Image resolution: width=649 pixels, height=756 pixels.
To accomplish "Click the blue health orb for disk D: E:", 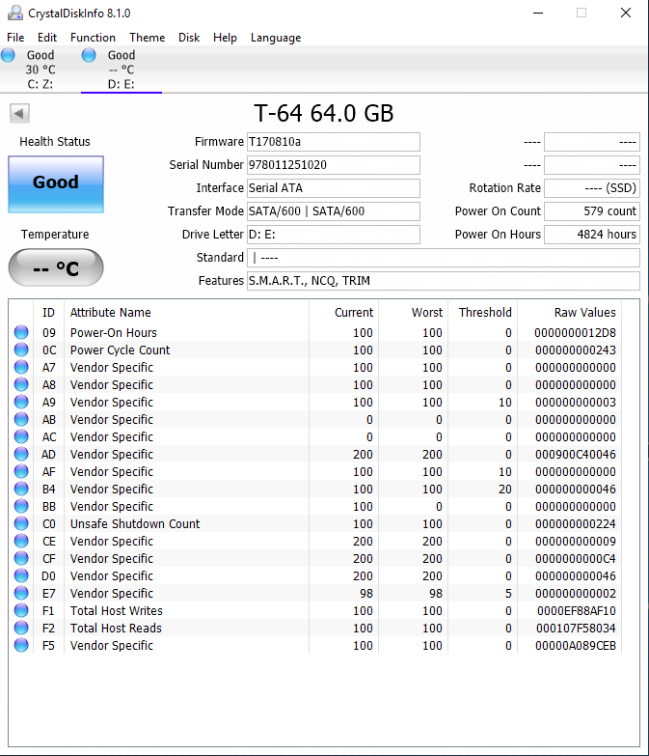I will click(90, 56).
